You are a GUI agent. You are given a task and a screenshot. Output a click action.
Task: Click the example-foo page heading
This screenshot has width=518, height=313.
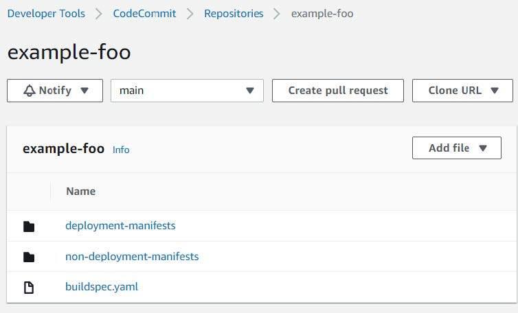69,52
